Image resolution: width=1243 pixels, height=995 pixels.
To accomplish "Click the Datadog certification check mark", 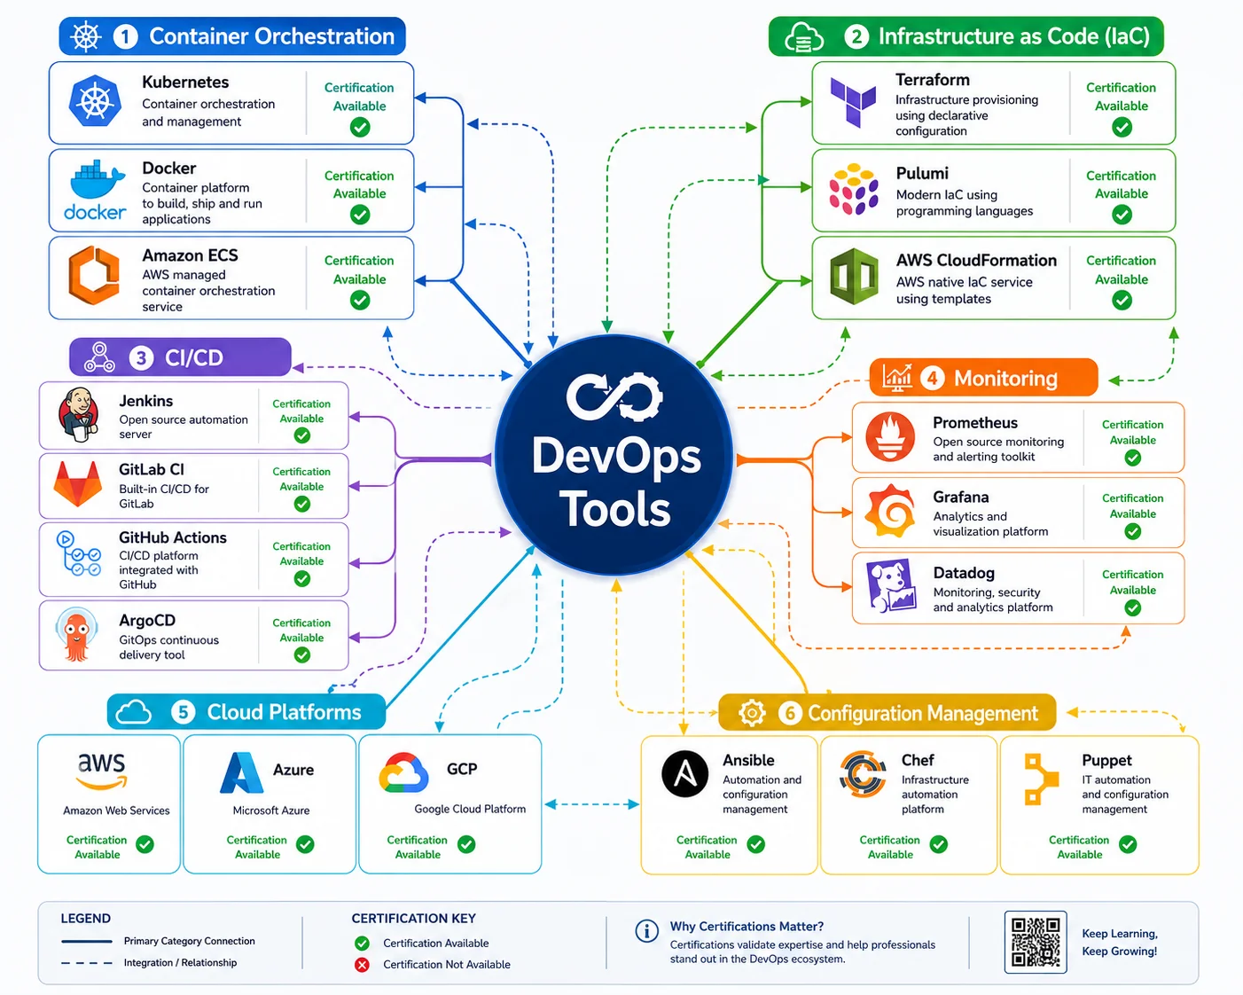I will [x=1133, y=607].
